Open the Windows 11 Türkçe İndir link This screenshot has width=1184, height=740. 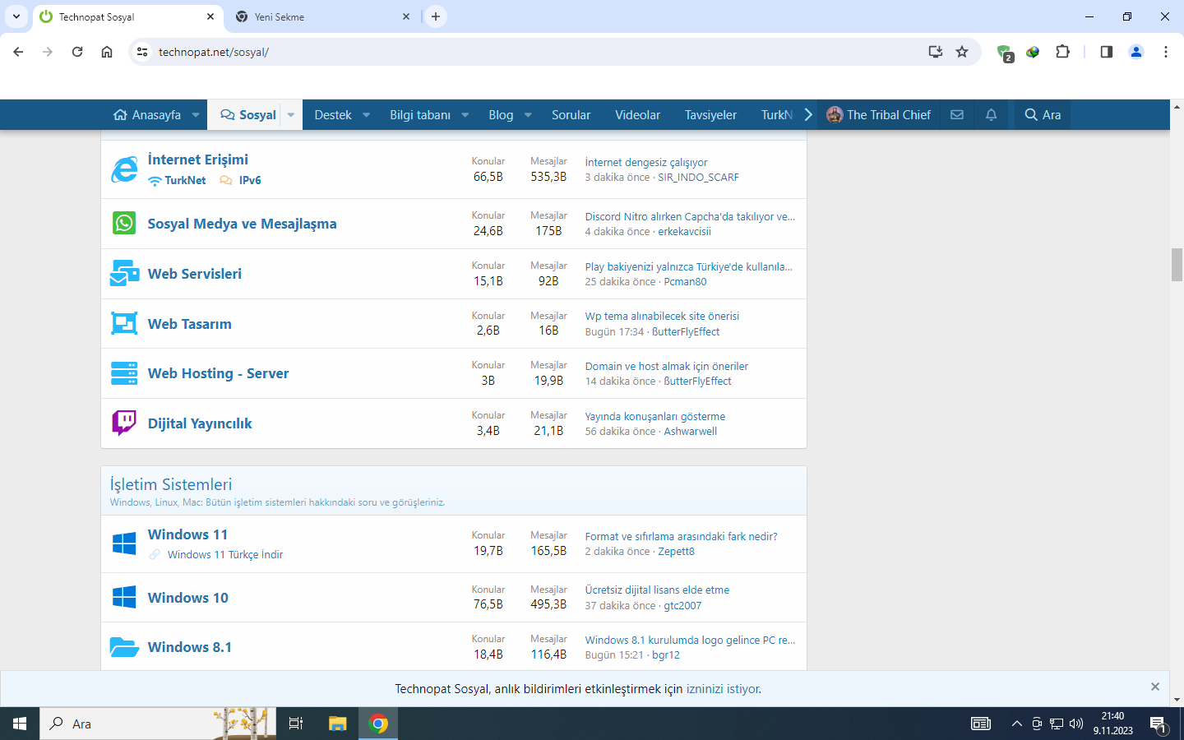tap(225, 555)
